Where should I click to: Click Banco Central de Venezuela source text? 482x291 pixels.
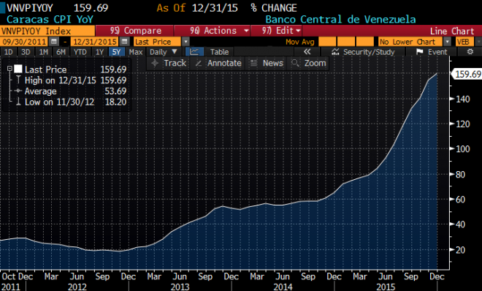coord(340,20)
